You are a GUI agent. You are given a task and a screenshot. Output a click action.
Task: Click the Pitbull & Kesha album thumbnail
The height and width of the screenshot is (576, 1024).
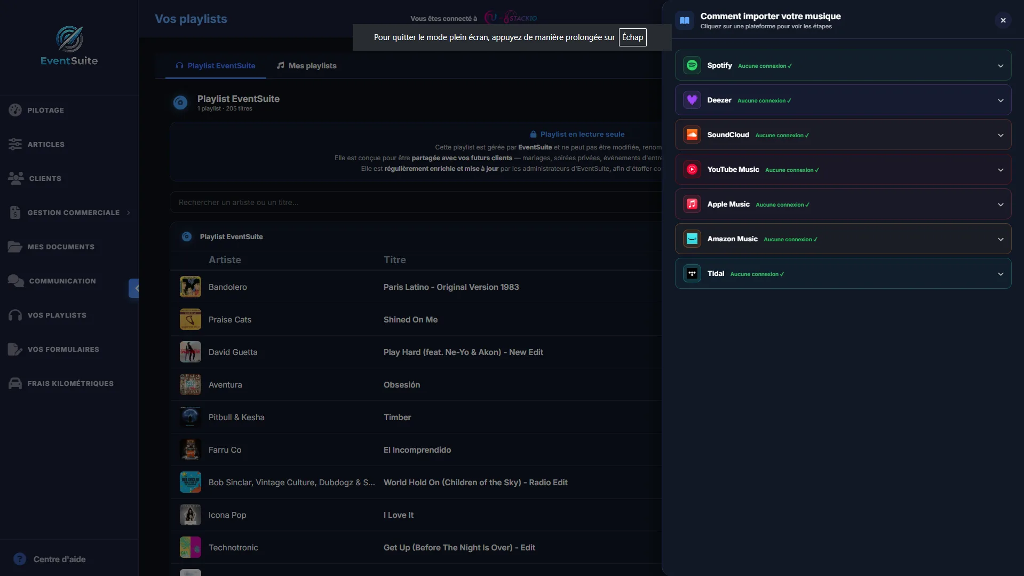(190, 417)
